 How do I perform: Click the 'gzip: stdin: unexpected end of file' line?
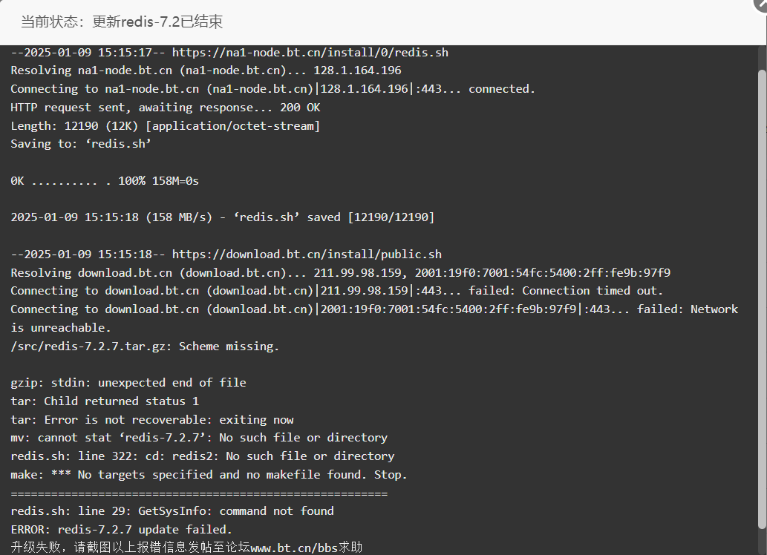click(x=128, y=382)
